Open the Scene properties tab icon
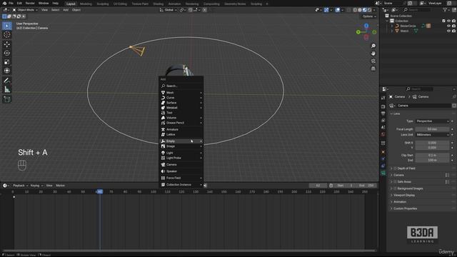 (x=383, y=128)
